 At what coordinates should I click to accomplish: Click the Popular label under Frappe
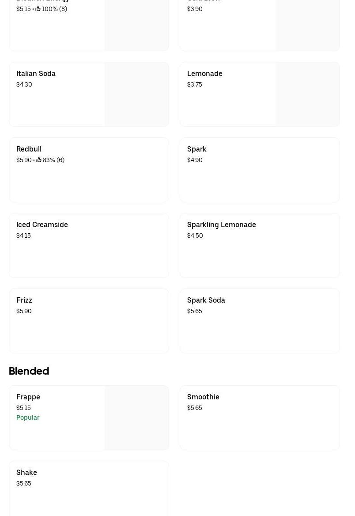point(28,417)
